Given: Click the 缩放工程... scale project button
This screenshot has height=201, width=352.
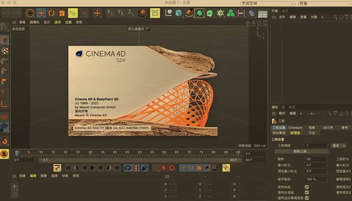Looking at the screenshot, I should [x=302, y=151].
